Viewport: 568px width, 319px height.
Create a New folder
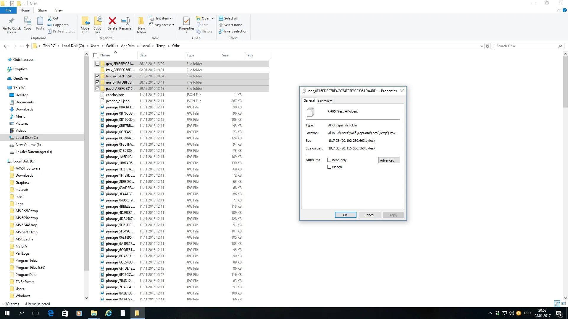141,25
